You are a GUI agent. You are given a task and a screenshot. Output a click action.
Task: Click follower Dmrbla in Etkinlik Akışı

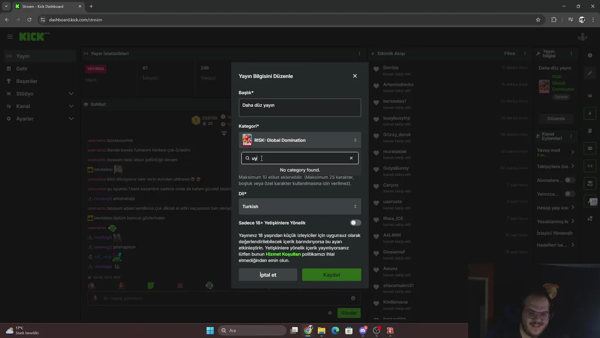pos(390,68)
